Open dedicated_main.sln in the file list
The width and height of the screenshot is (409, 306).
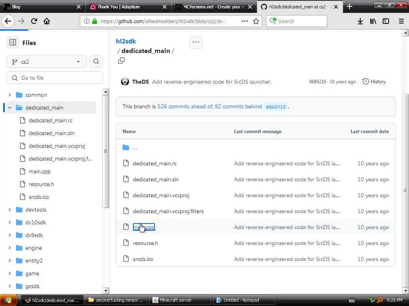pos(156,179)
